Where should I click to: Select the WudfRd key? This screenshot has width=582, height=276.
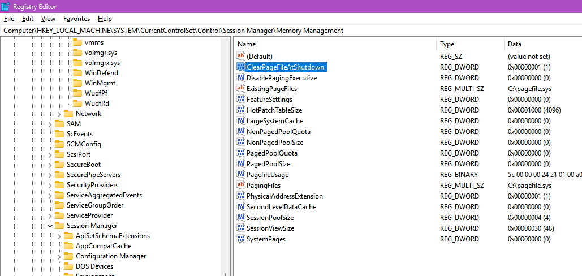(97, 103)
